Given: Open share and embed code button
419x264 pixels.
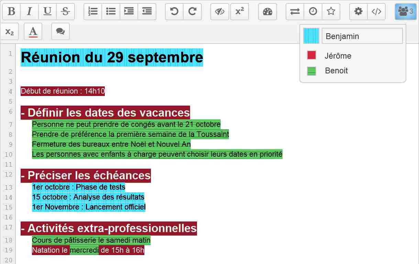Looking at the screenshot, I should (x=376, y=12).
